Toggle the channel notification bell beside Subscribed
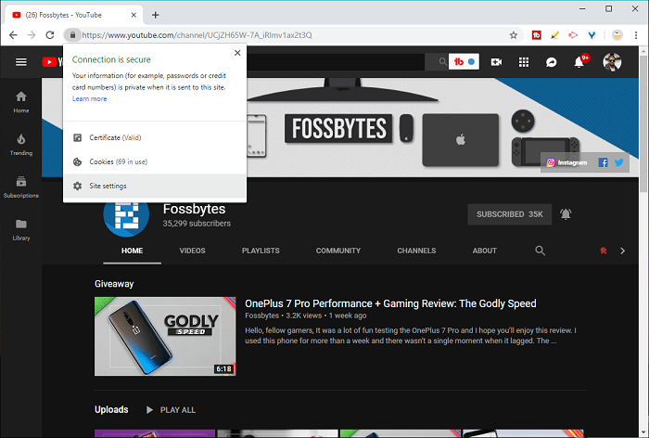649x438 pixels. tap(566, 214)
